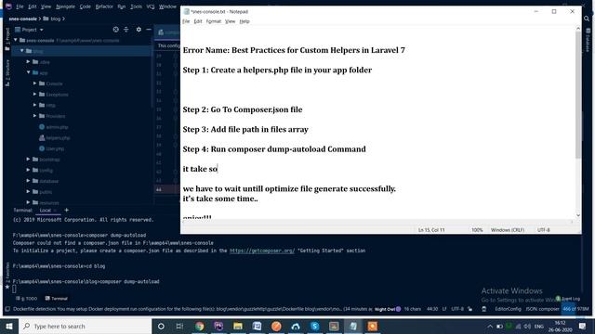Open File Explorer from the taskbar
Viewport: 595px width, 334px height.
[238, 326]
